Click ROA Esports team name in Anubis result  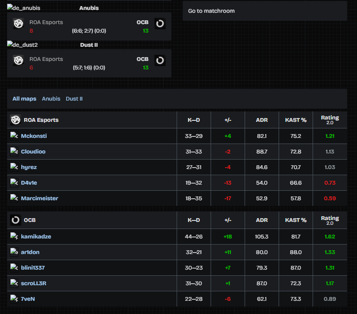[x=46, y=22]
